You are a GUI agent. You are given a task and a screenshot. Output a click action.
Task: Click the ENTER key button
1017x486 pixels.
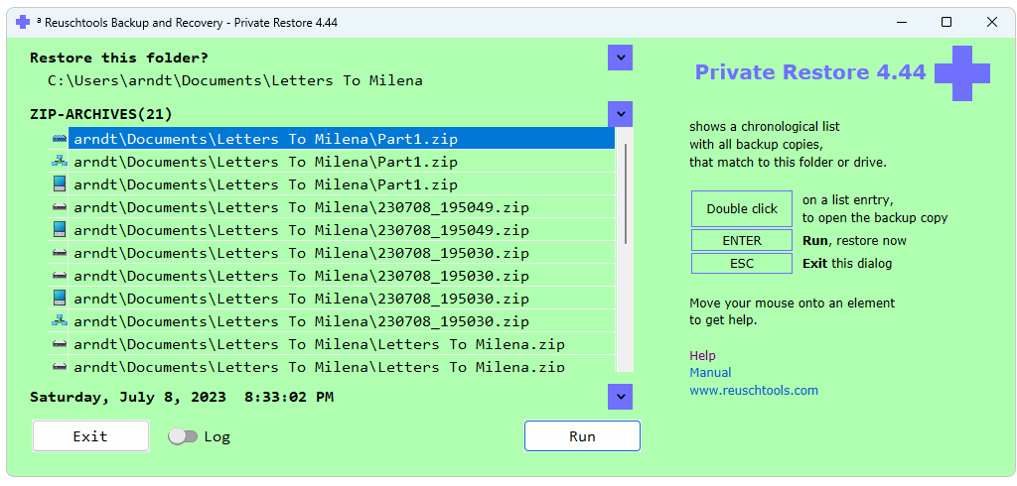[x=741, y=241]
